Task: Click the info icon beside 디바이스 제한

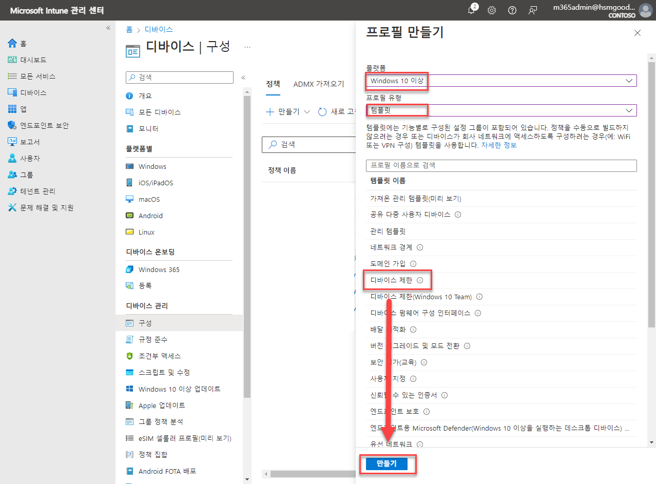Action: (x=420, y=280)
